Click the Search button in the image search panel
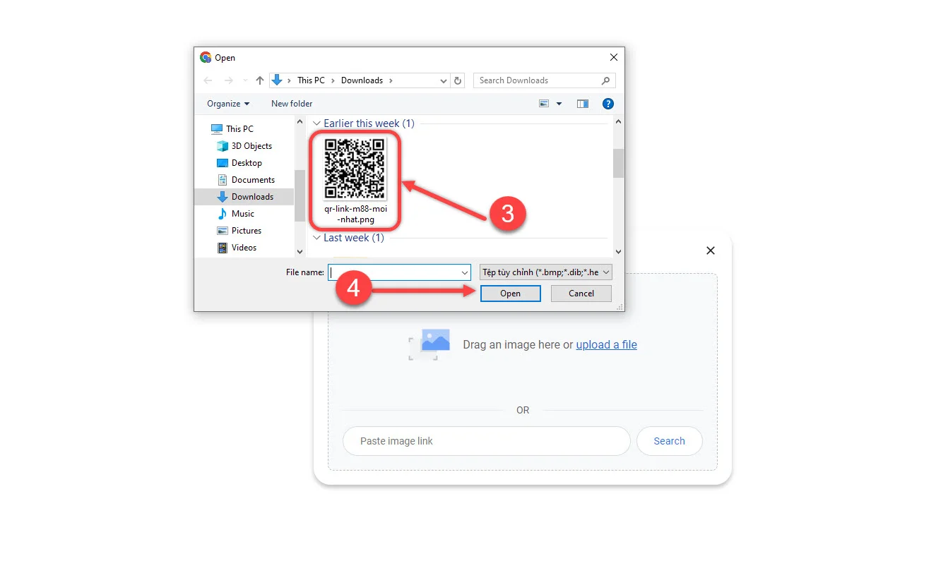This screenshot has width=948, height=568. click(669, 441)
